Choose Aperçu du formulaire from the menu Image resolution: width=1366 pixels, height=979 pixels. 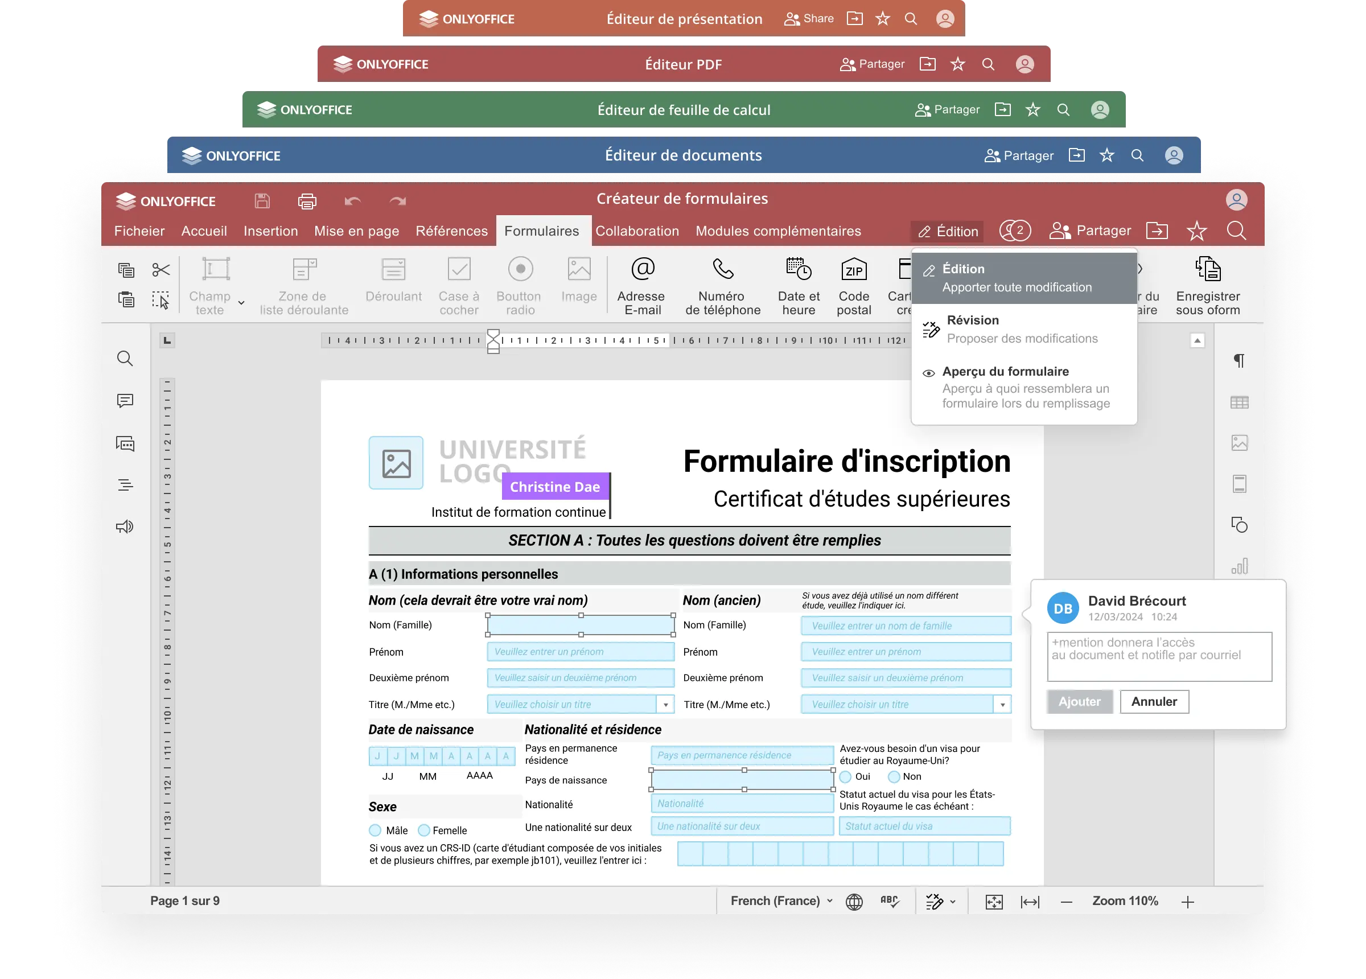click(1024, 387)
